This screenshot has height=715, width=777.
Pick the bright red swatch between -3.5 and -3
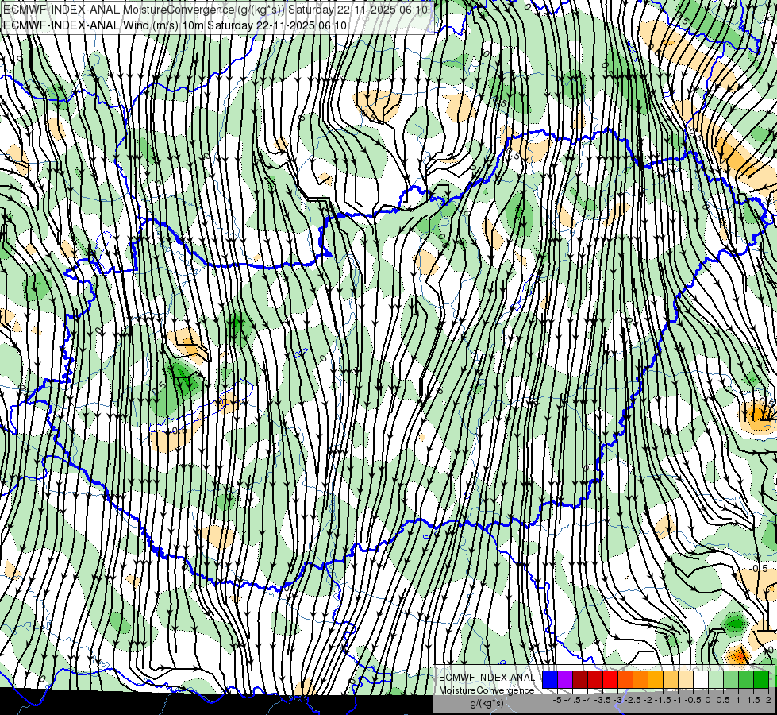click(610, 680)
